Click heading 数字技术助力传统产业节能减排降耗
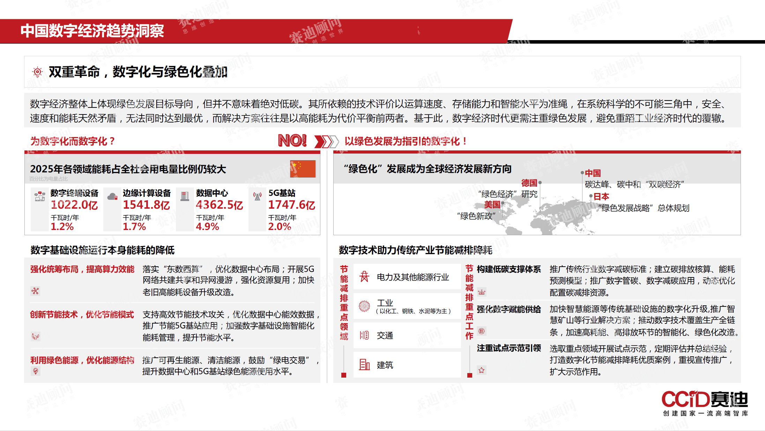Viewport: 765px width, 431px height. point(416,250)
